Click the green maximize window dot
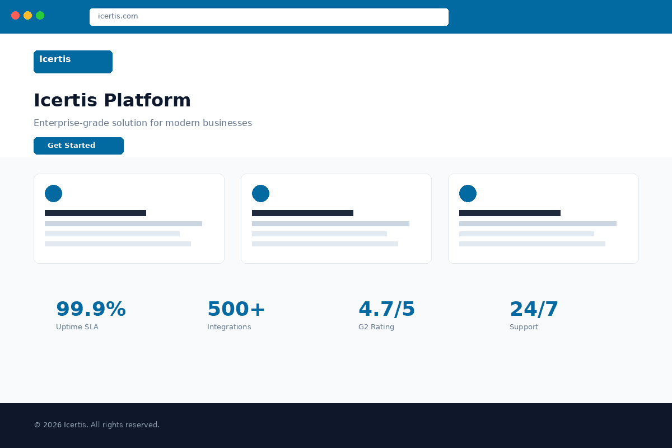 coord(40,15)
